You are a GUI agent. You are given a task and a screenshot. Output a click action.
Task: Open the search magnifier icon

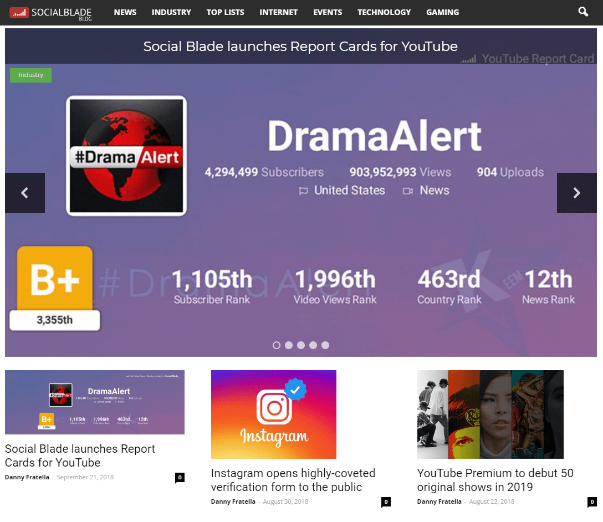click(x=582, y=12)
